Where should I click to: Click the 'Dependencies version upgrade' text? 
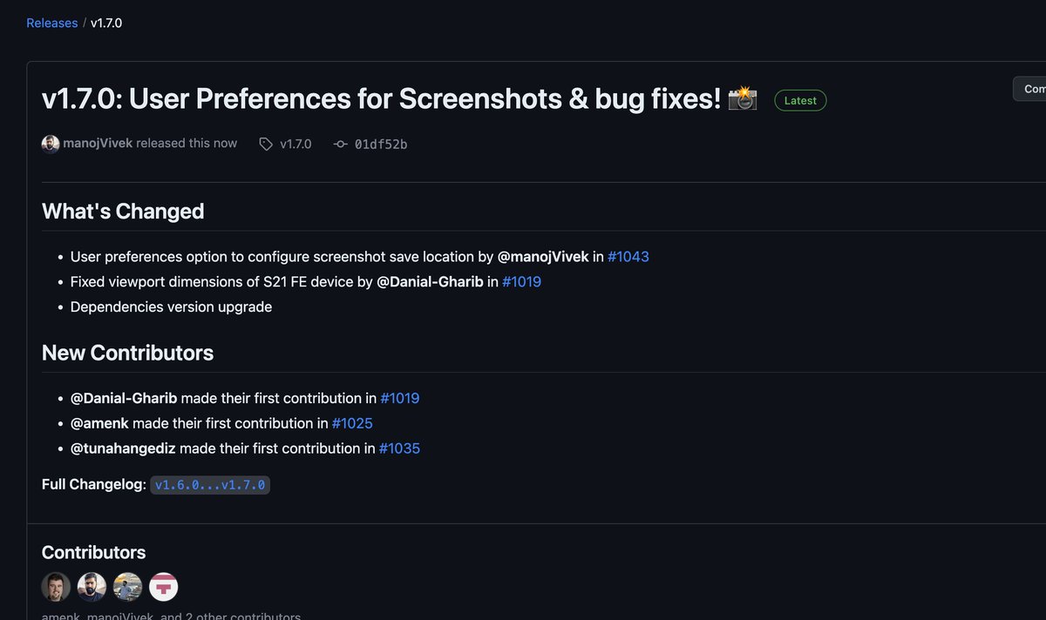point(171,307)
